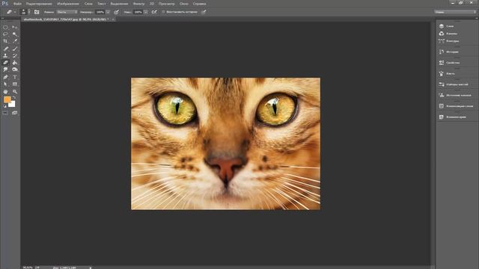
Task: Open the orange foreground color picker
Action: click(7, 99)
